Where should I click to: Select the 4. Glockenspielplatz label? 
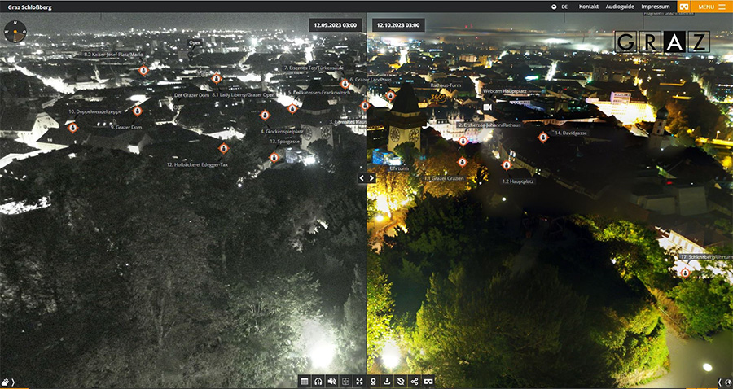[x=282, y=132]
